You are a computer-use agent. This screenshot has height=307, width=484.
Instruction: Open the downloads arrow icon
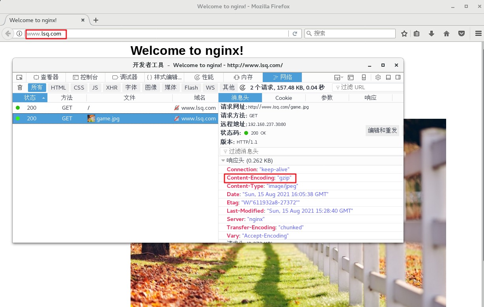[x=432, y=34]
